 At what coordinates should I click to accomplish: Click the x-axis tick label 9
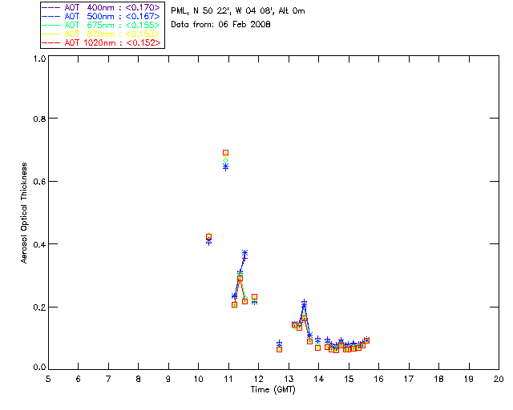point(168,379)
